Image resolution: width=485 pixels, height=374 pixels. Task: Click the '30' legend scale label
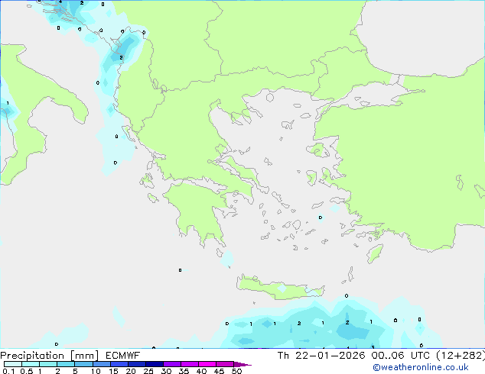pos(166,371)
